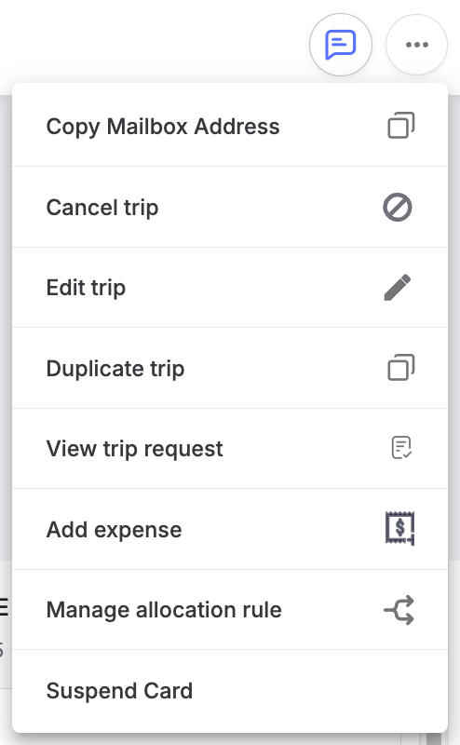460x745 pixels.
Task: Select Add expense from the menu
Action: (x=230, y=529)
